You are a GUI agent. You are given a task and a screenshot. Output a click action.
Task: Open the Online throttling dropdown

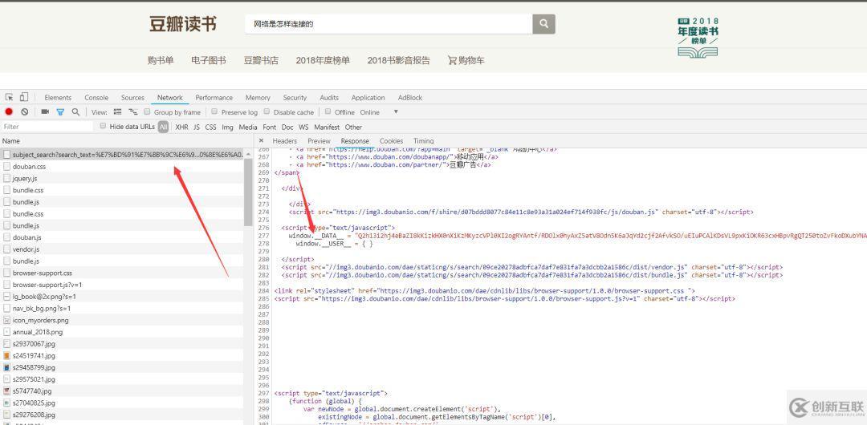[370, 112]
